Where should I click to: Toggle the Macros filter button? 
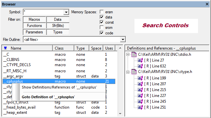34,19
